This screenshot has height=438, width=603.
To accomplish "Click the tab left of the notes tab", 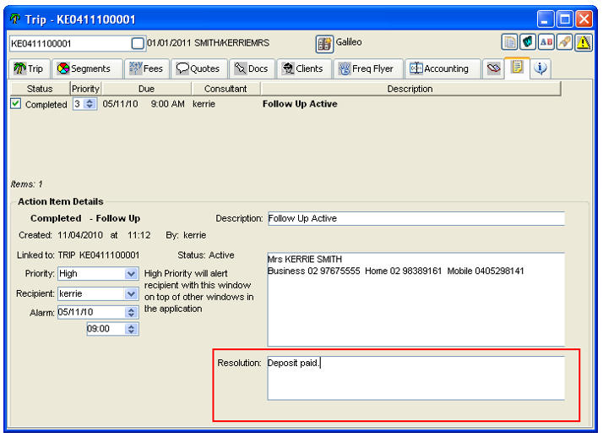I will coord(494,68).
